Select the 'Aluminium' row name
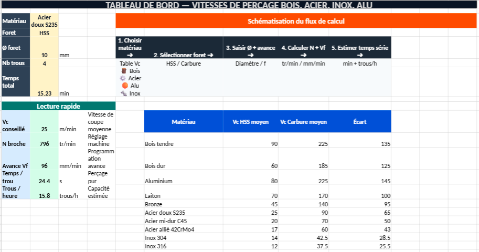This screenshot has width=479, height=252. point(183,177)
